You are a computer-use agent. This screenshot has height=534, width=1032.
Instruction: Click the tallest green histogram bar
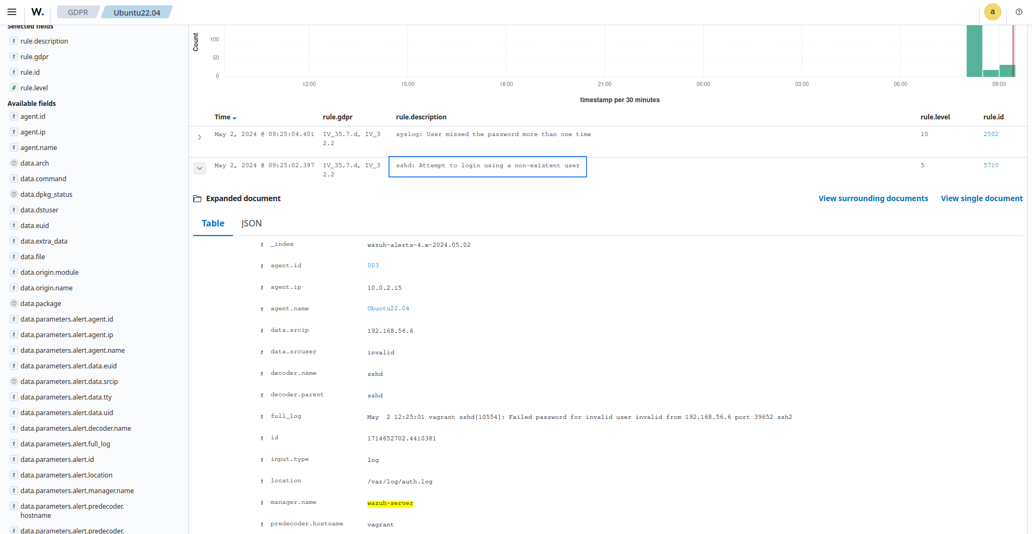(974, 51)
